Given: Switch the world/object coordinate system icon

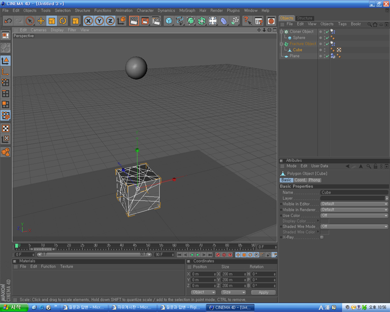Looking at the screenshot, I should (121, 21).
